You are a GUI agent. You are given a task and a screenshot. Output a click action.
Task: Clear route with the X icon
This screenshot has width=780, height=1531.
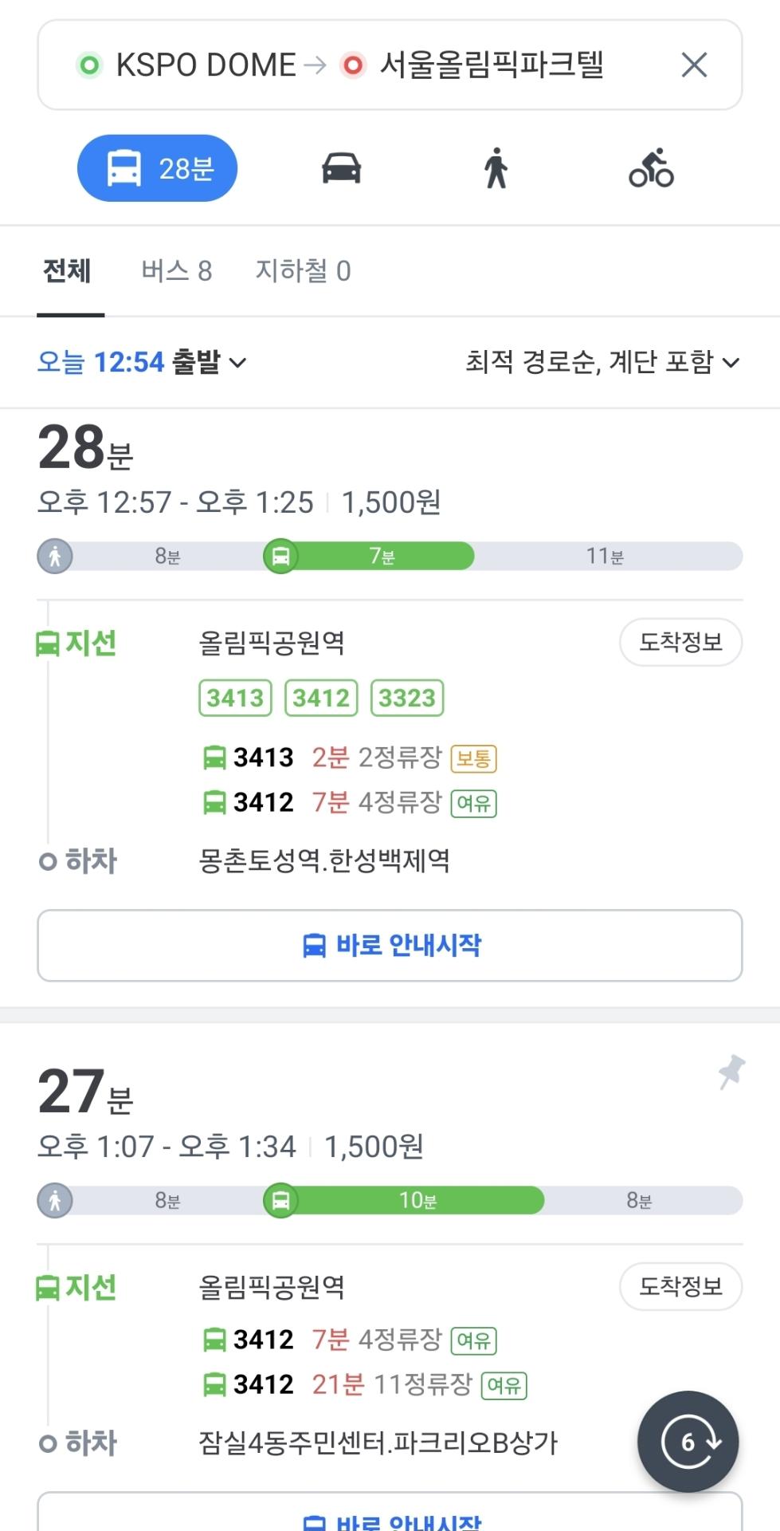694,65
